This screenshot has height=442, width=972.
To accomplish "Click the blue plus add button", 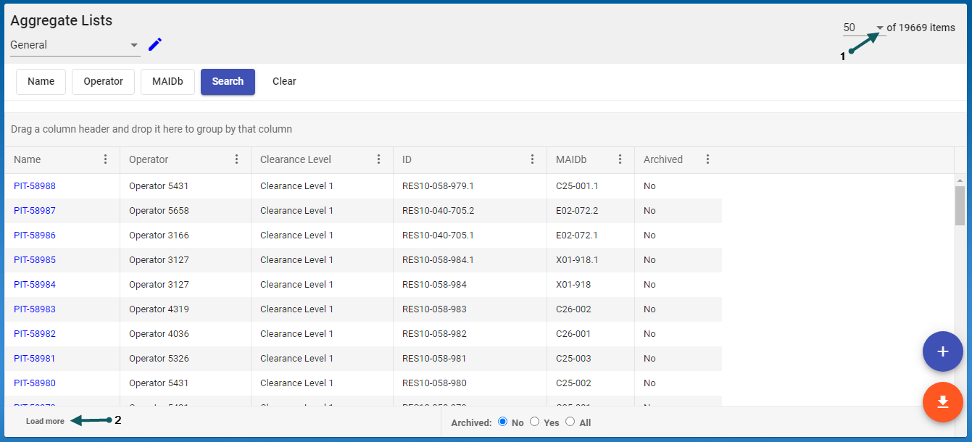I will coord(942,351).
